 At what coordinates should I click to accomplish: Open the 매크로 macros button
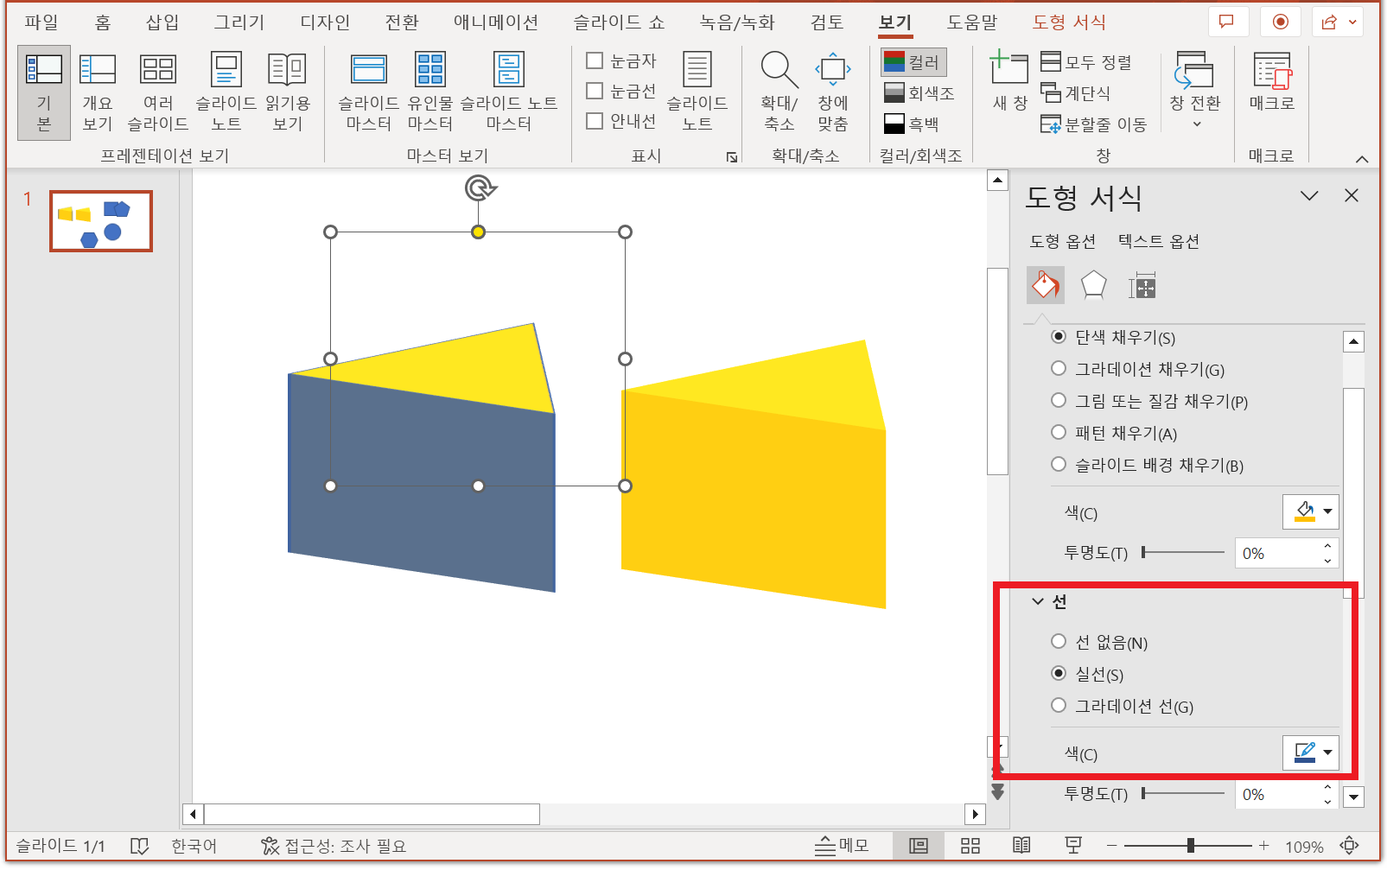1271,83
